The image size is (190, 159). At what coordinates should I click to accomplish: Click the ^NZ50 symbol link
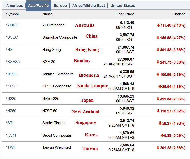point(12,111)
